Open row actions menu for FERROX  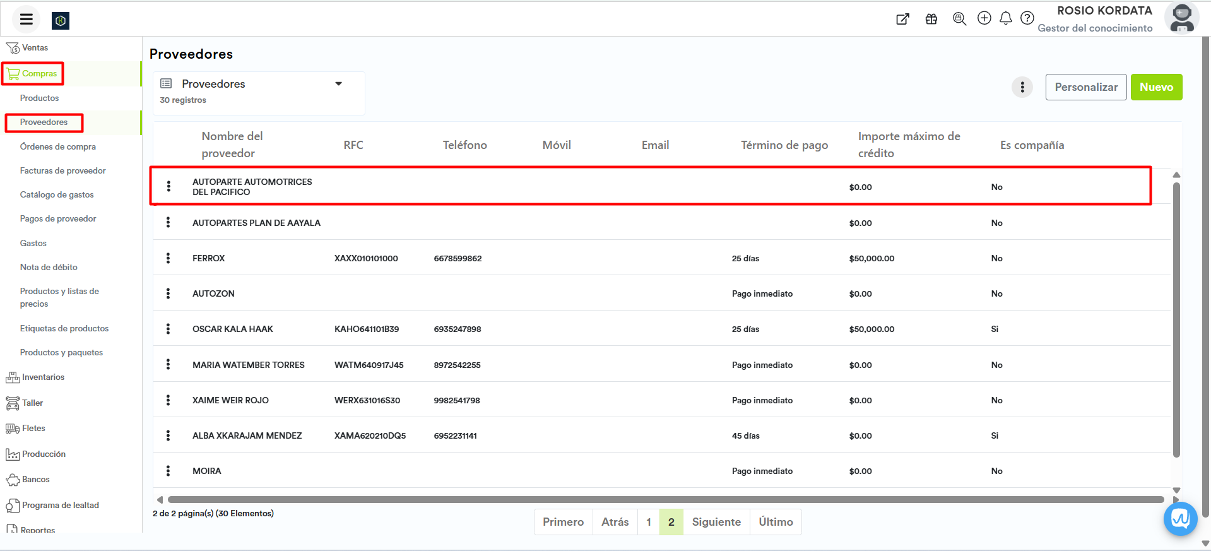pos(168,258)
